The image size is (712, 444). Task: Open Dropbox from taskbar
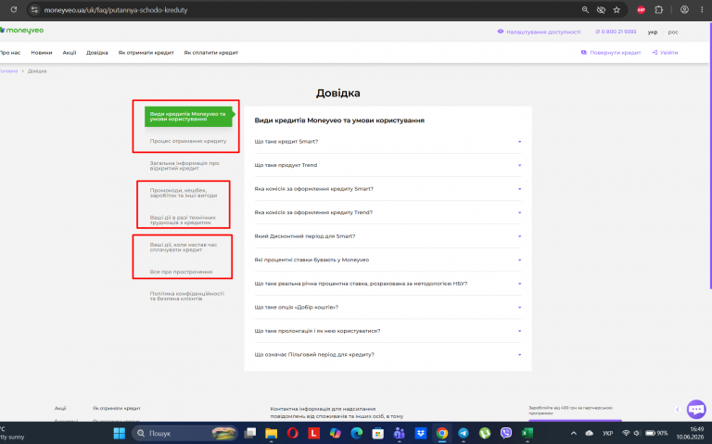(421, 433)
